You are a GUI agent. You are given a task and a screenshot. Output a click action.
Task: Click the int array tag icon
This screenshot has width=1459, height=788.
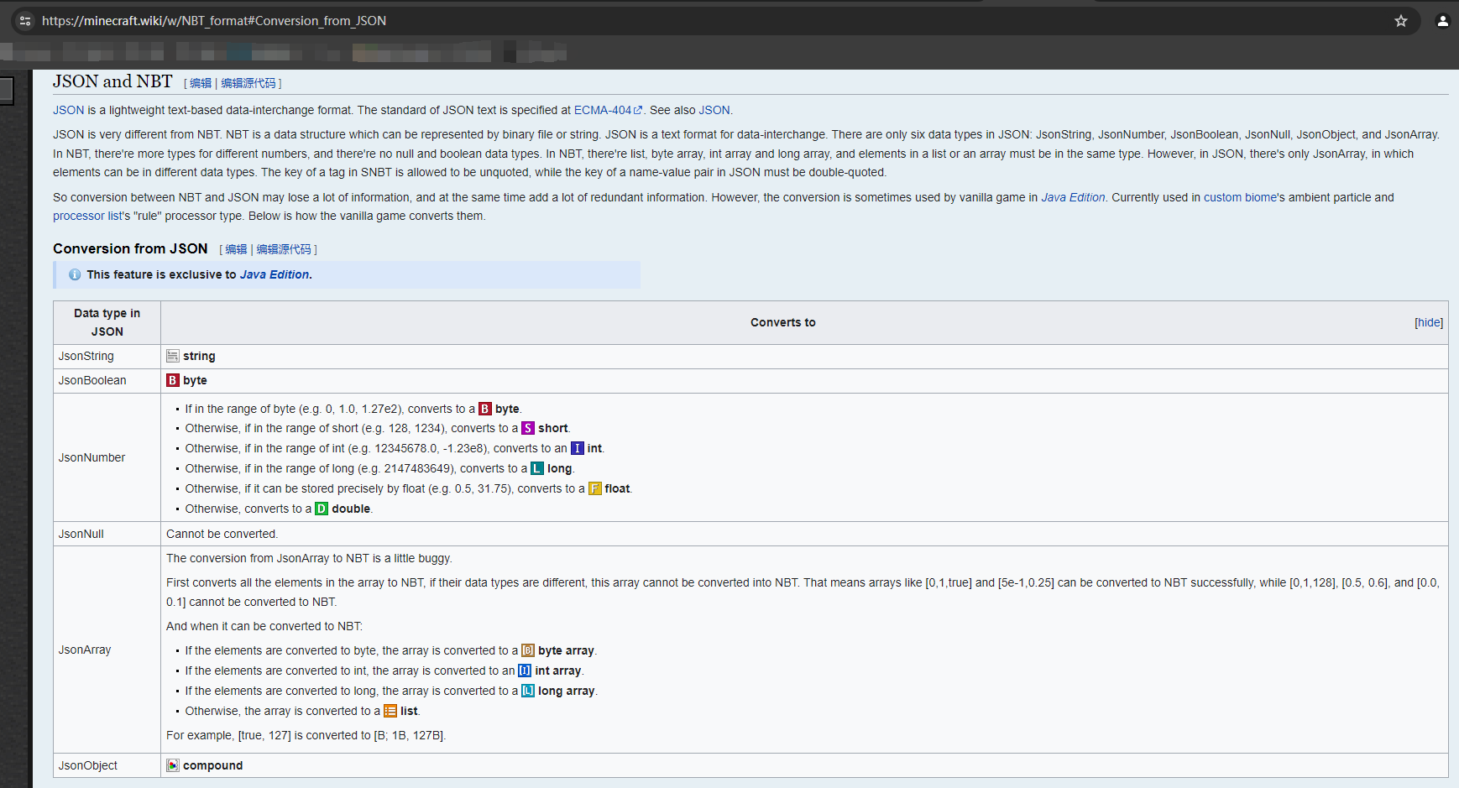pos(524,671)
